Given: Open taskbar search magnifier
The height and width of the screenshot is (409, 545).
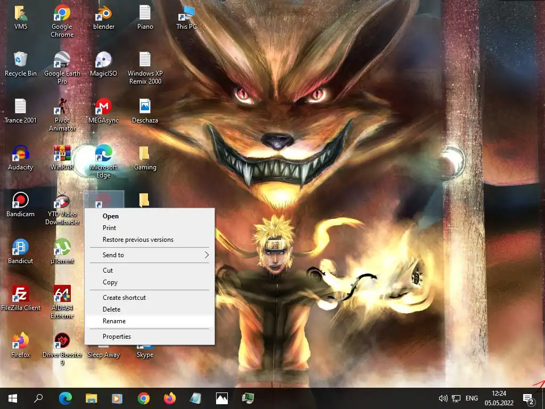Looking at the screenshot, I should (38, 398).
